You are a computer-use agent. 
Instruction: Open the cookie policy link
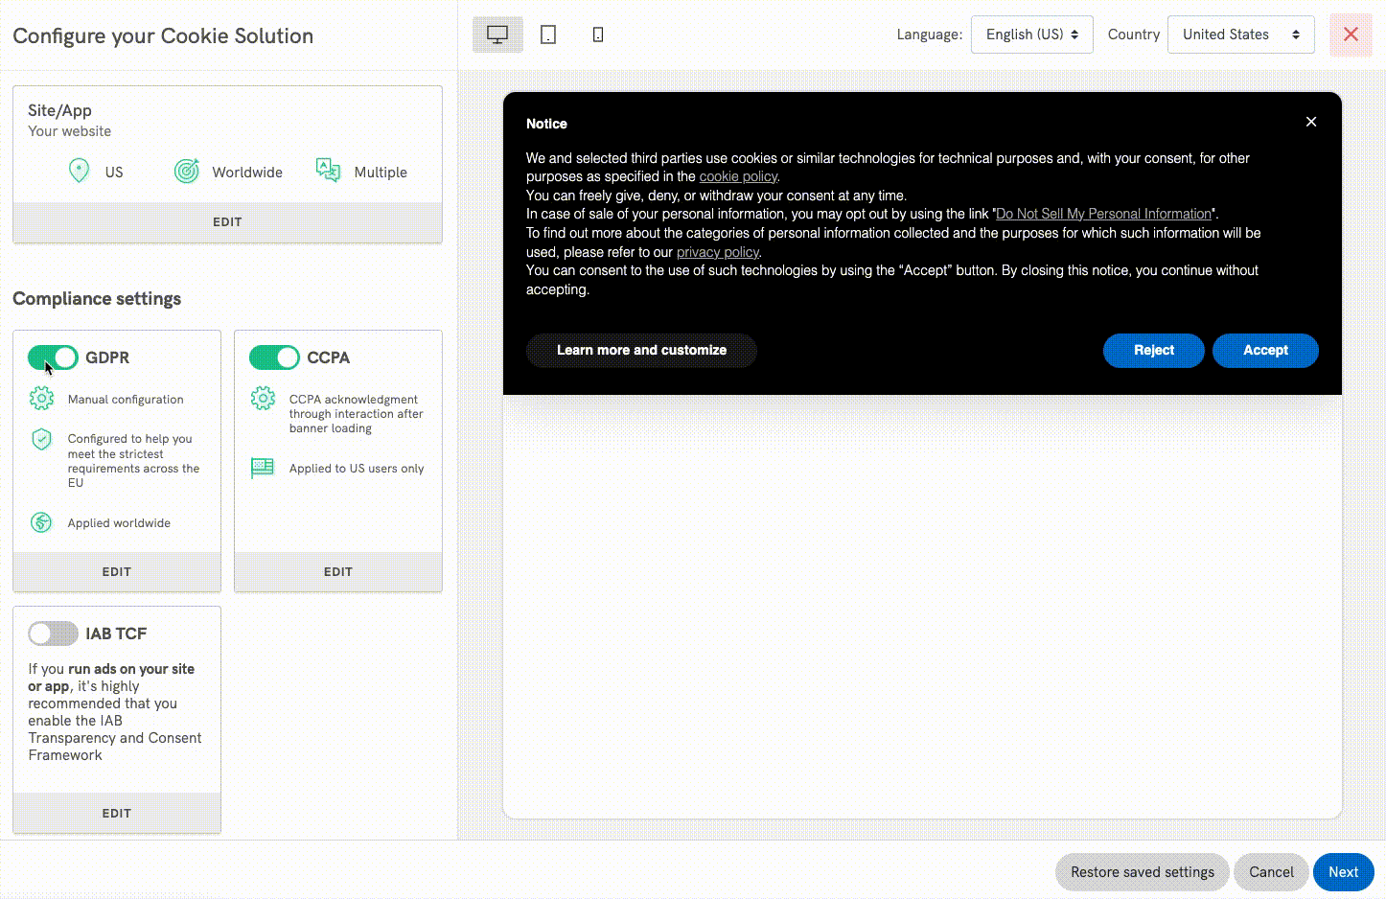[738, 177]
